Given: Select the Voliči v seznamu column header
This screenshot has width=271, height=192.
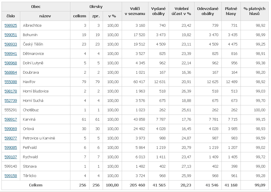Looking at the screenshot, I should [135, 11].
